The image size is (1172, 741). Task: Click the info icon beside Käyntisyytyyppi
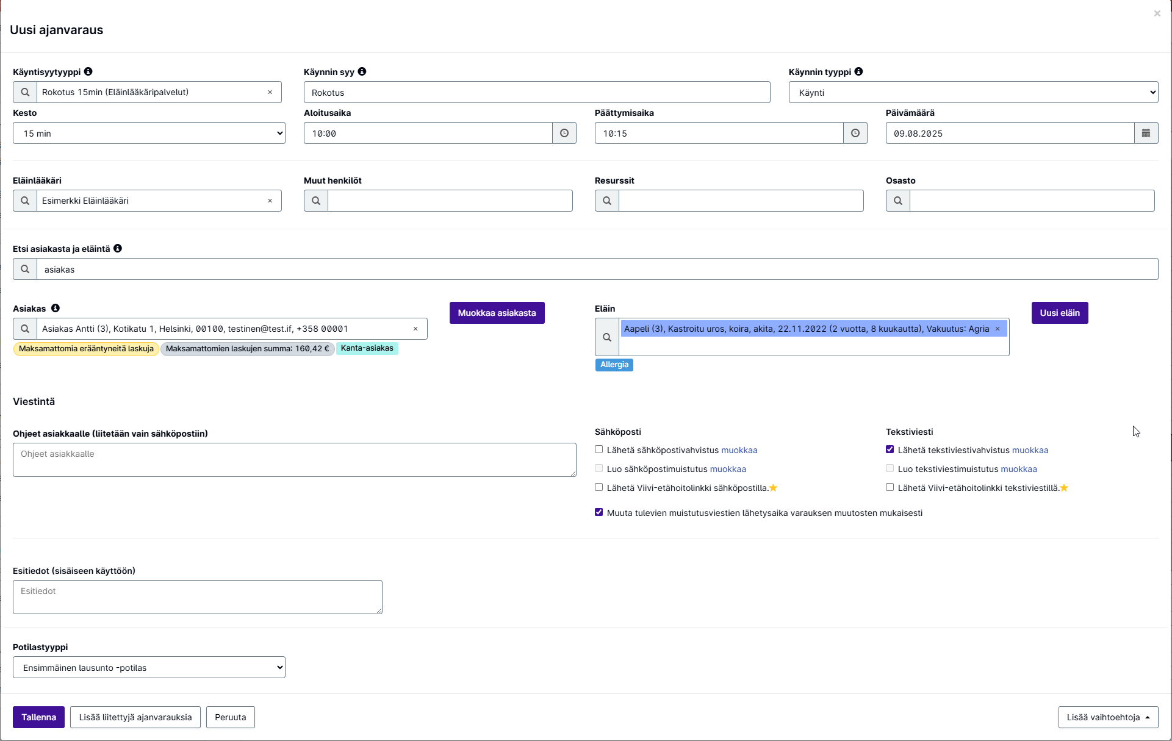[x=88, y=71]
